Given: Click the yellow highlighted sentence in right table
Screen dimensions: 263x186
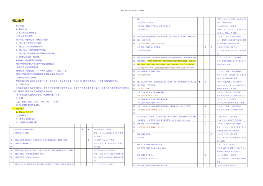Looking at the screenshot, I should pyautogui.click(x=171, y=63).
